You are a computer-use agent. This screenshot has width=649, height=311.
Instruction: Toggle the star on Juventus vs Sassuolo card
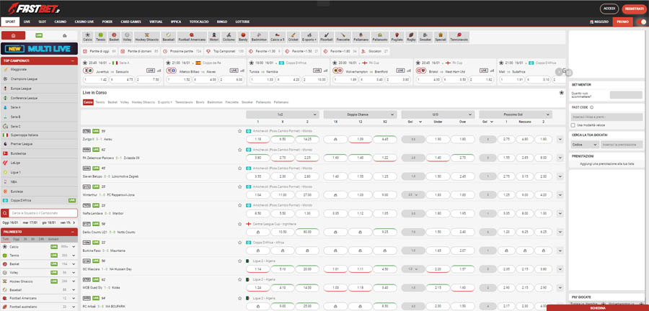[x=85, y=63]
